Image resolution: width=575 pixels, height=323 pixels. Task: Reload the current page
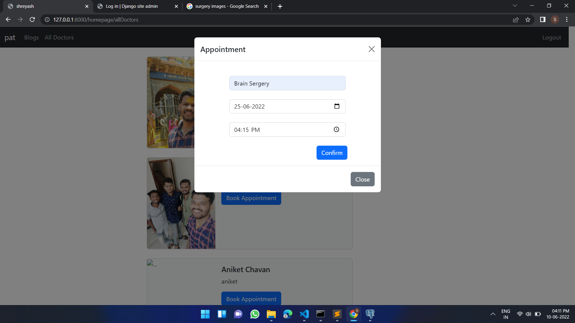click(x=32, y=19)
